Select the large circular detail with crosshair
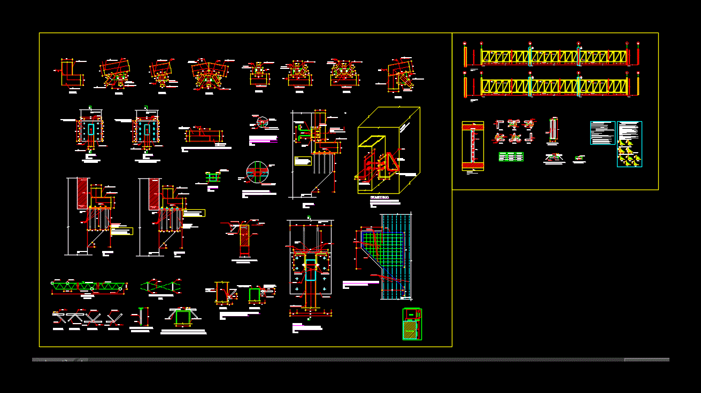 [257, 172]
